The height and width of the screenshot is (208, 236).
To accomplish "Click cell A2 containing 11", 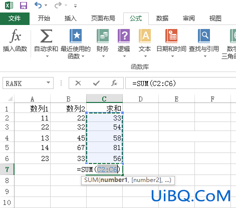I will [x=32, y=118].
